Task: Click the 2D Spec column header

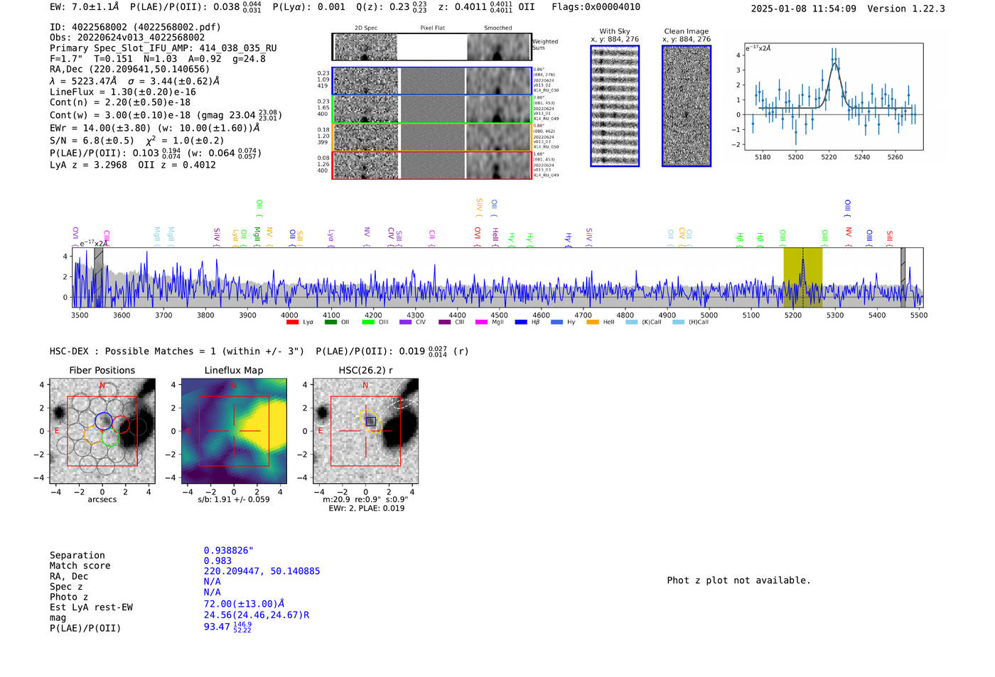Action: (x=366, y=28)
